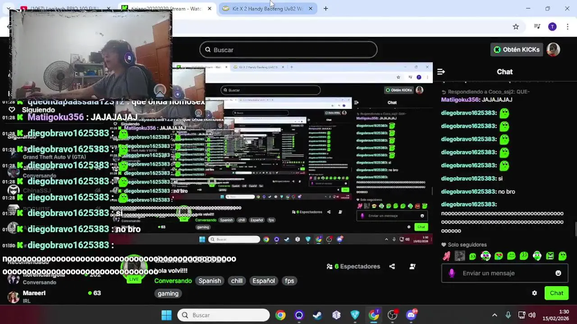This screenshot has height=324, width=577.
Task: Select the Spanish tag
Action: click(210, 281)
